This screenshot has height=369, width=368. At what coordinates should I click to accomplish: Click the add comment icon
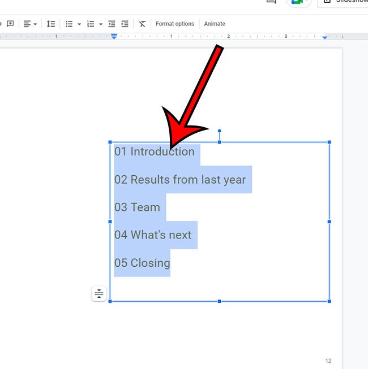tap(10, 24)
